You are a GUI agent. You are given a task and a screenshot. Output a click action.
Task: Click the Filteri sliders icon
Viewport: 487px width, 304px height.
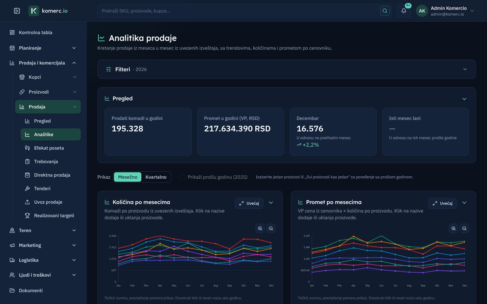pyautogui.click(x=109, y=69)
